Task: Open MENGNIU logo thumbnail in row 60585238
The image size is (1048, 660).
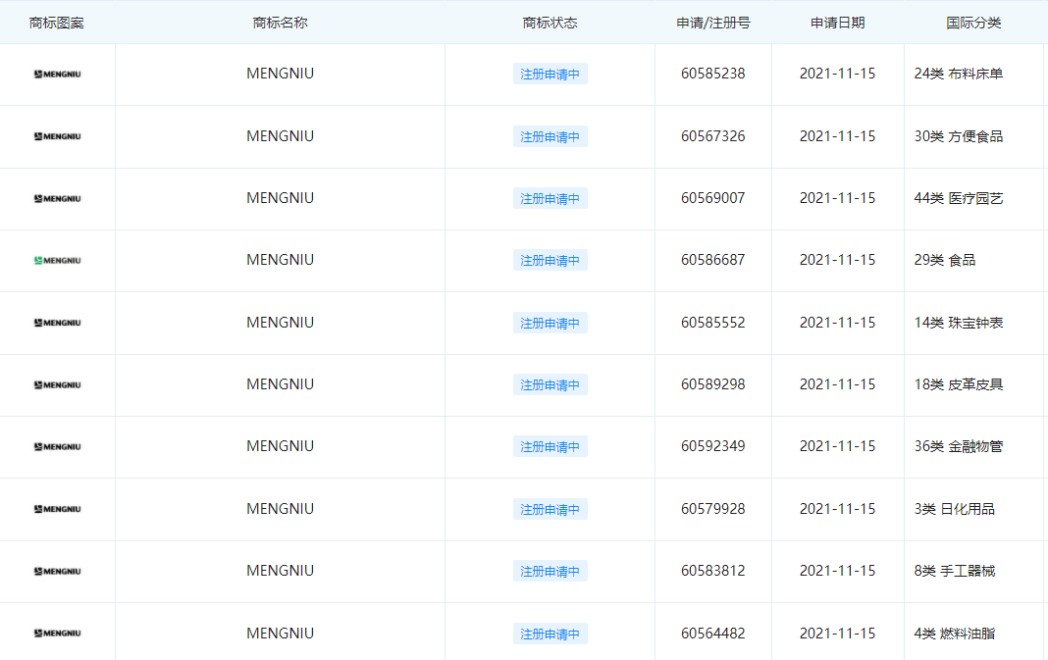Action: coord(58,75)
